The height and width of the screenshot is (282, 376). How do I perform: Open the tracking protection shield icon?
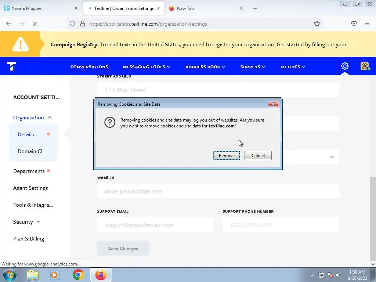(x=72, y=24)
